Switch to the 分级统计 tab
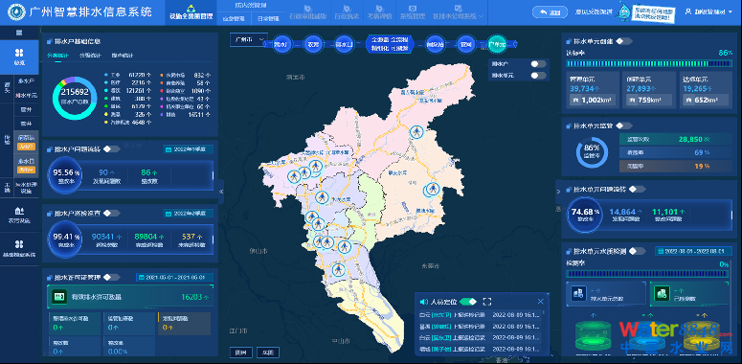 coord(90,56)
